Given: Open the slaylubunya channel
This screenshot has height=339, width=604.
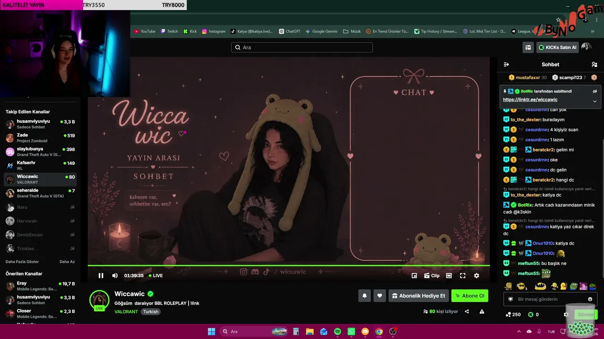Looking at the screenshot, I should [x=40, y=152].
